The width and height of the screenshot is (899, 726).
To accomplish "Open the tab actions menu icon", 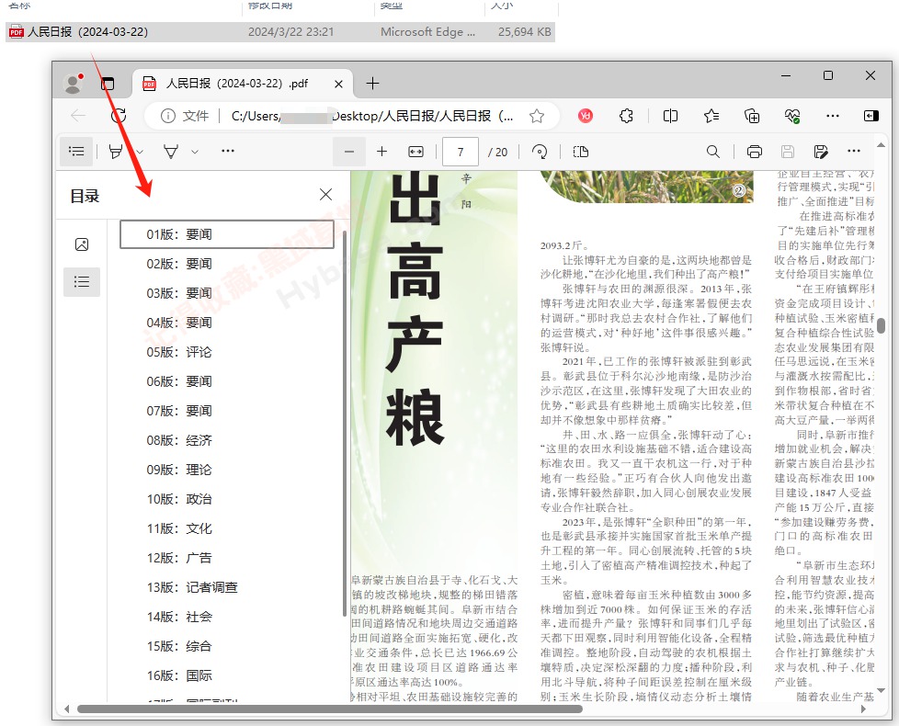I will 108,84.
